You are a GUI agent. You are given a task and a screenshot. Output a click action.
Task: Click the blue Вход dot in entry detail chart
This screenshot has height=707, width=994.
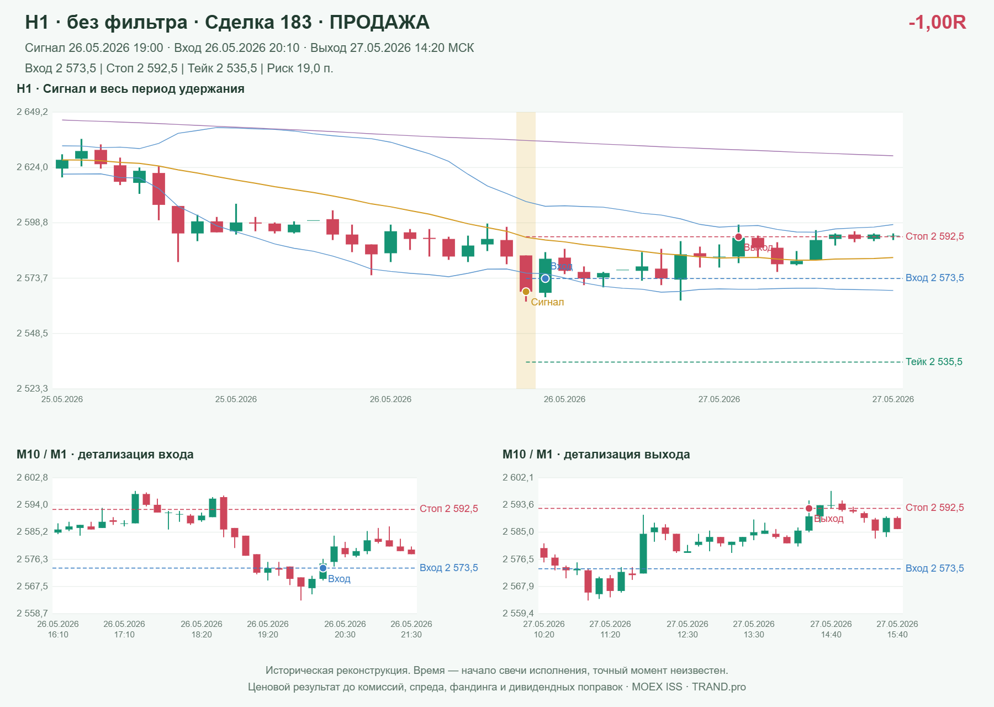point(323,568)
